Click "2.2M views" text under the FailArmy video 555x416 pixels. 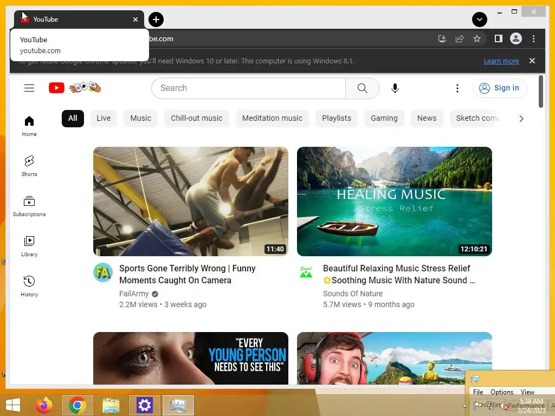click(x=138, y=304)
